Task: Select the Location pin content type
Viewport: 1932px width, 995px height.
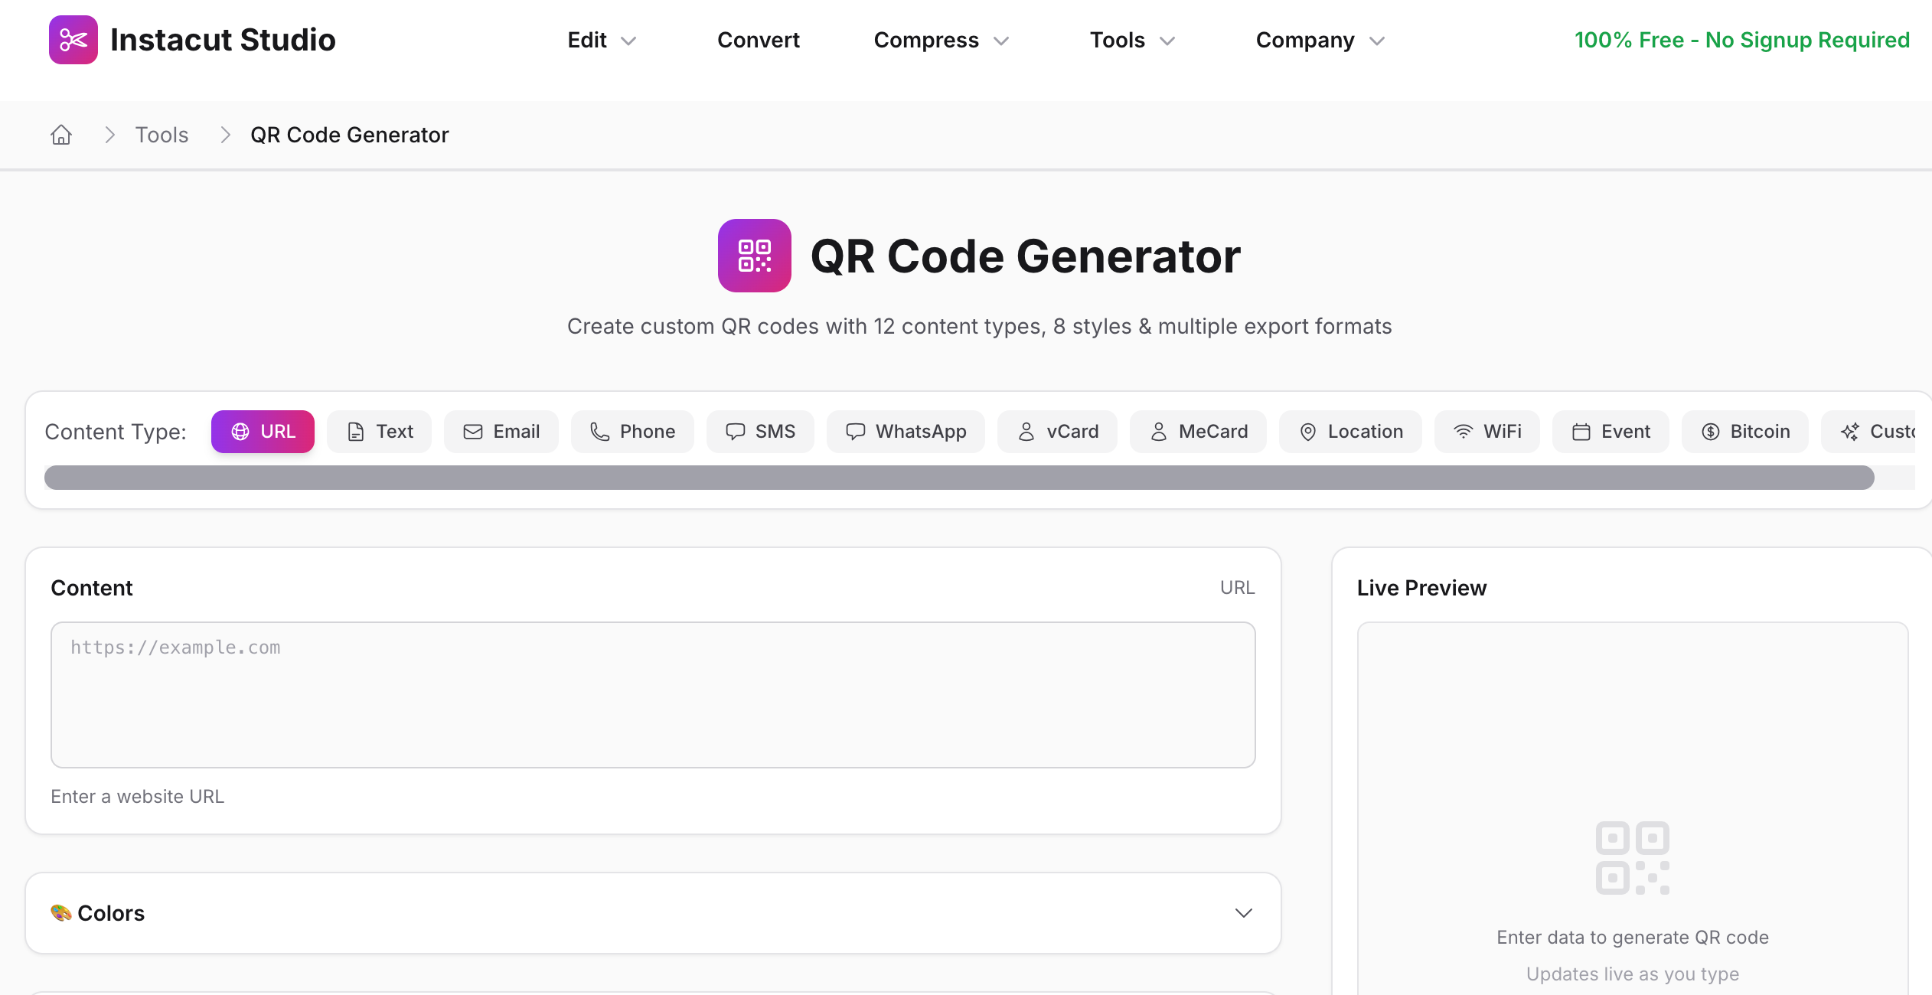Action: (x=1350, y=432)
